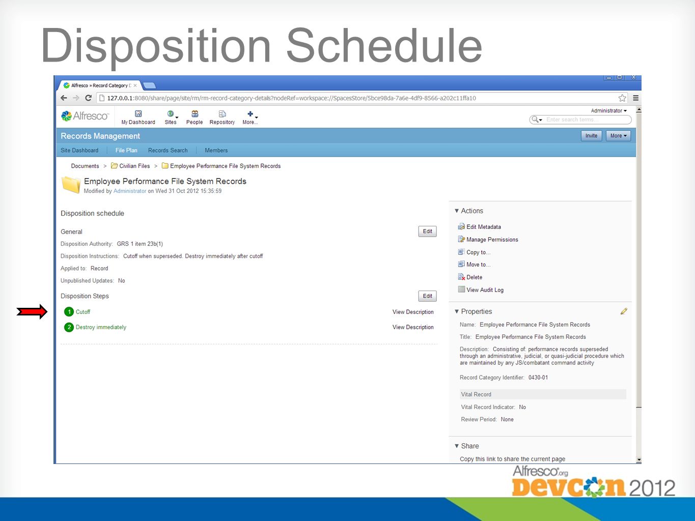Click browser forward arrow

[x=76, y=98]
